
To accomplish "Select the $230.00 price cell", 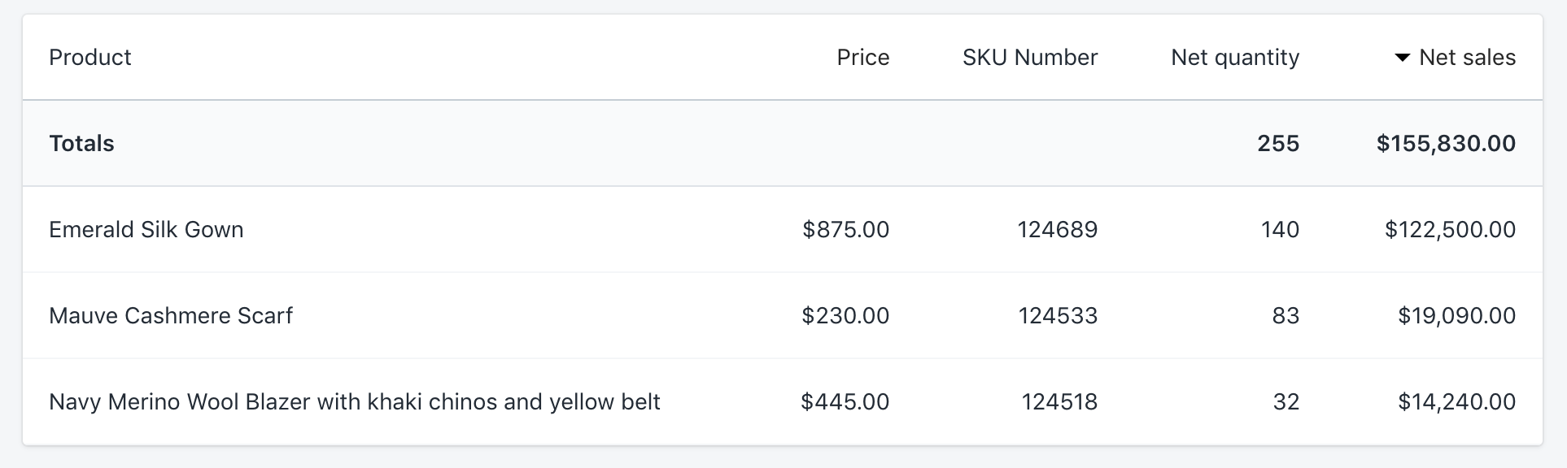I will pos(845,316).
